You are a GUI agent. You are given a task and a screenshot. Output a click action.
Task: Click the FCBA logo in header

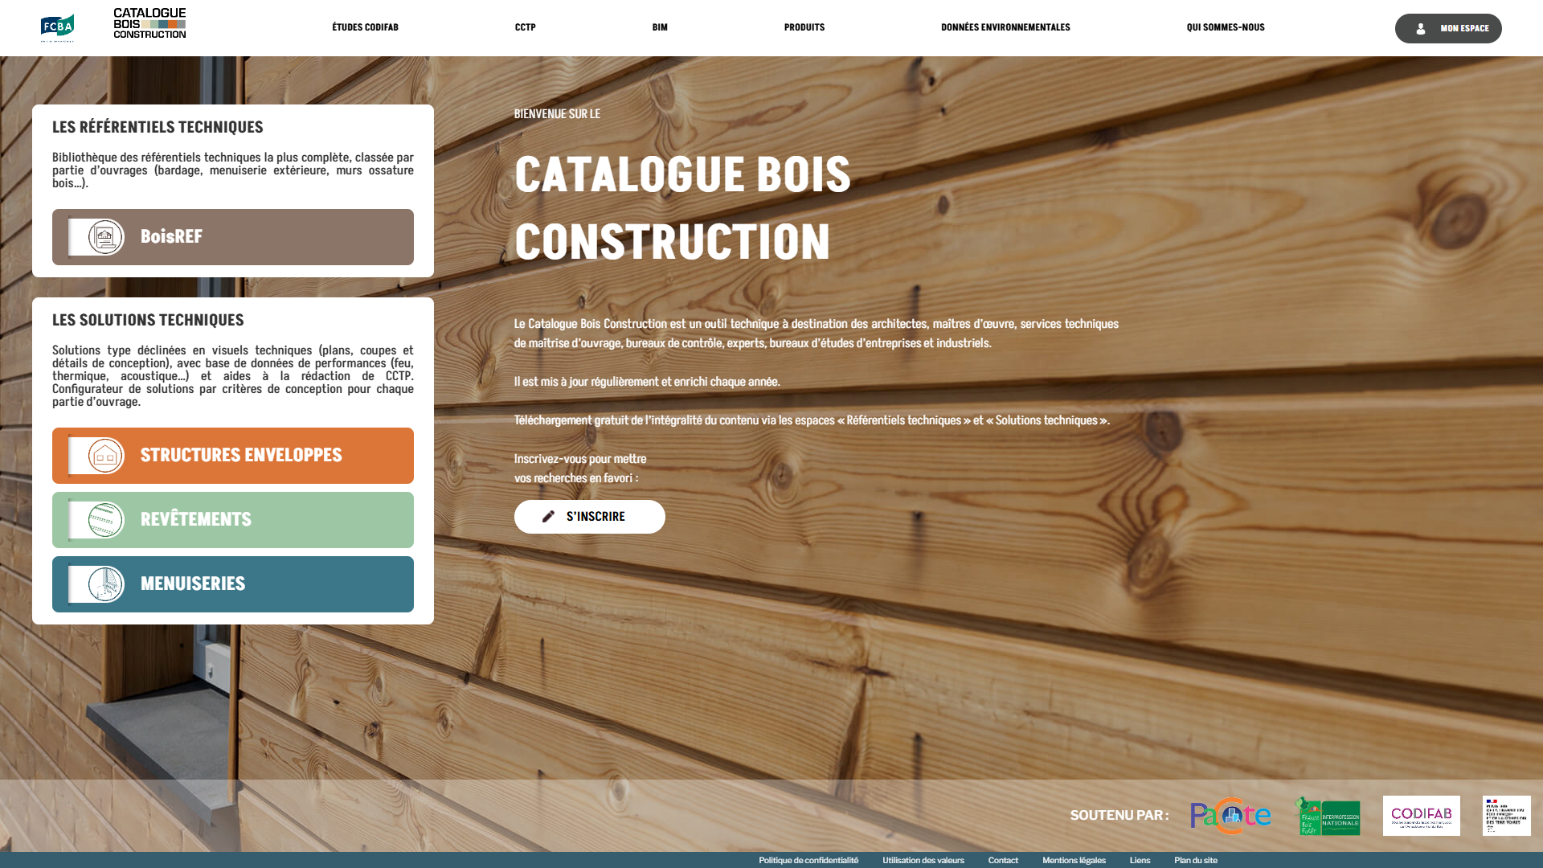[57, 28]
